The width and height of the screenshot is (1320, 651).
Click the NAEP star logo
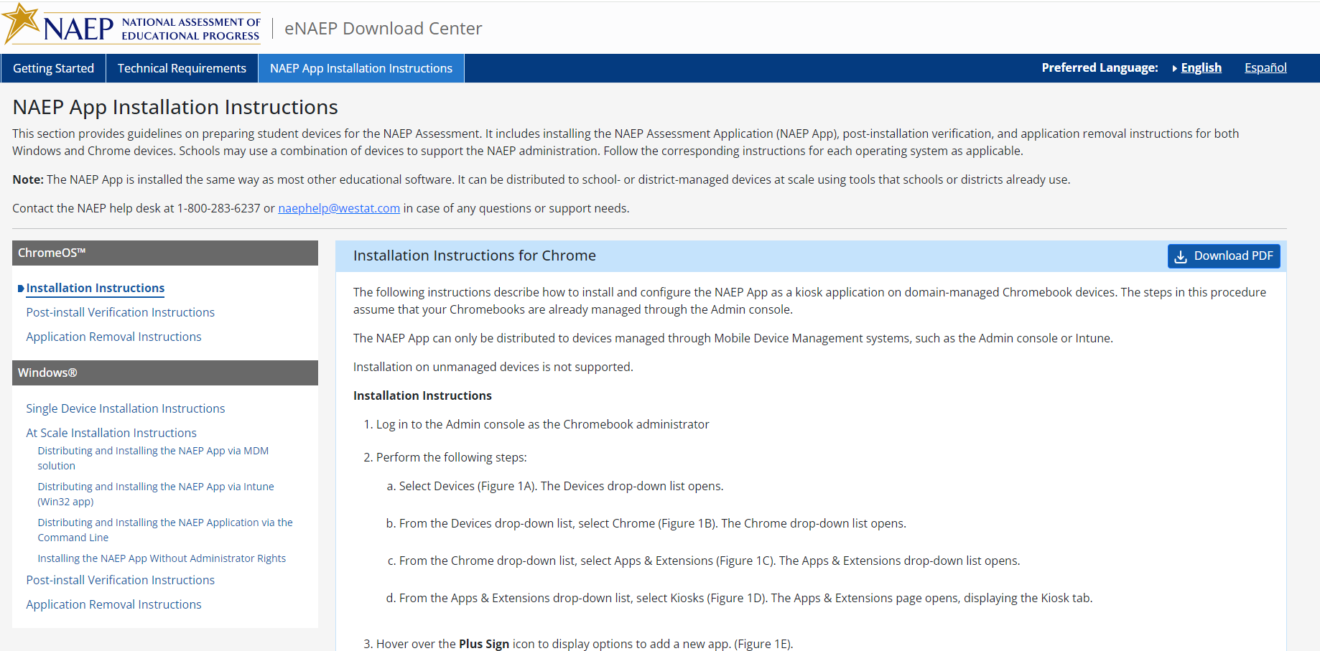coord(22,23)
